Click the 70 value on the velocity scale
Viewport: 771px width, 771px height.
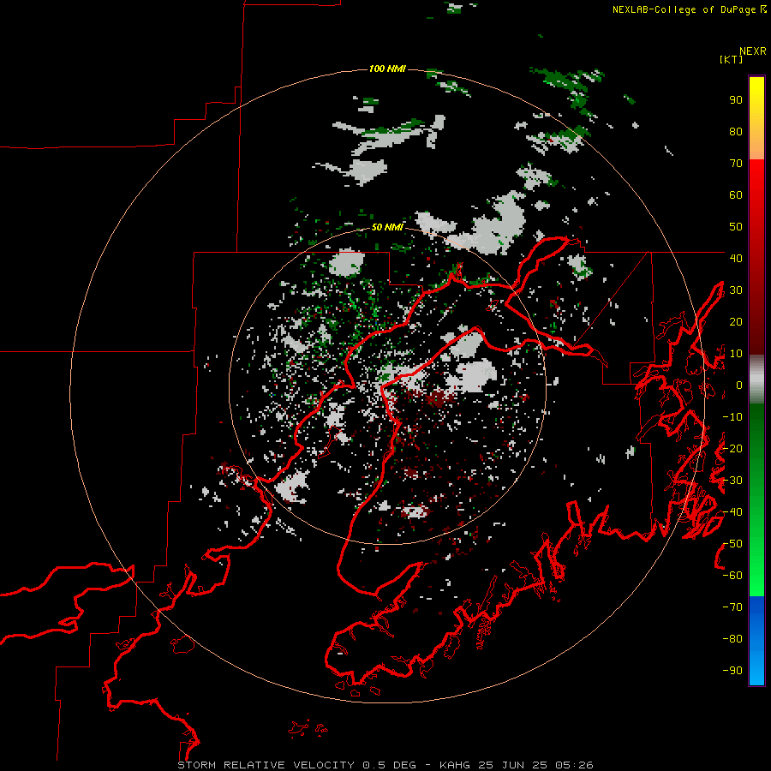[x=736, y=164]
